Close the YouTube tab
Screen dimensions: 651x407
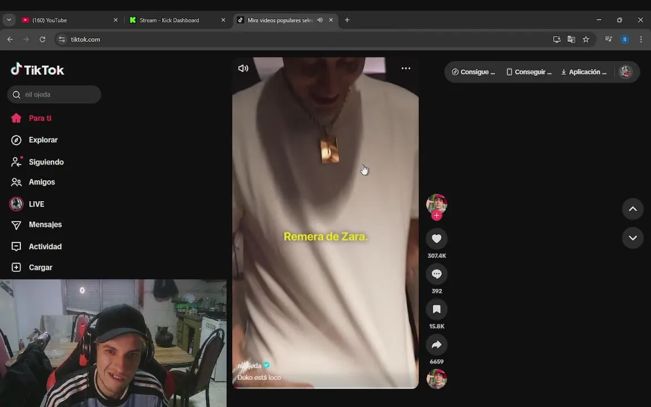pyautogui.click(x=115, y=20)
